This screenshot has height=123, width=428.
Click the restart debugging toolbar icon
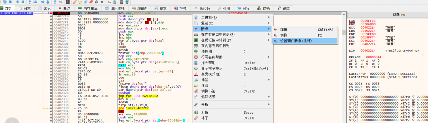click(5, 2)
